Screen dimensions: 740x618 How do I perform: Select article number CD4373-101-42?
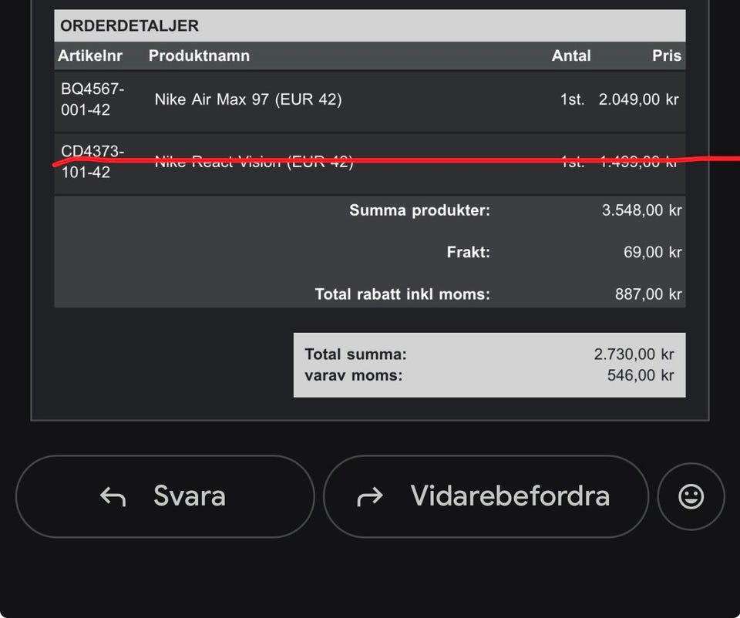[x=92, y=162]
